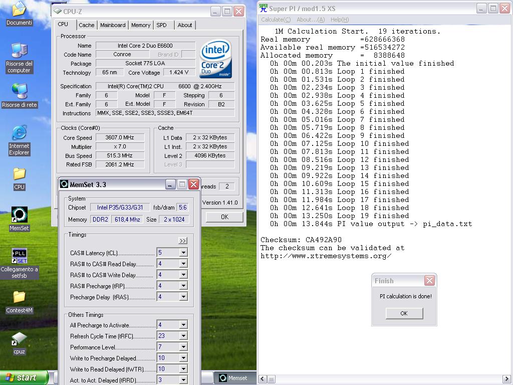513x385 pixels.
Task: Click the Version 1.41.0 text in CPU-Z
Action: [220, 203]
